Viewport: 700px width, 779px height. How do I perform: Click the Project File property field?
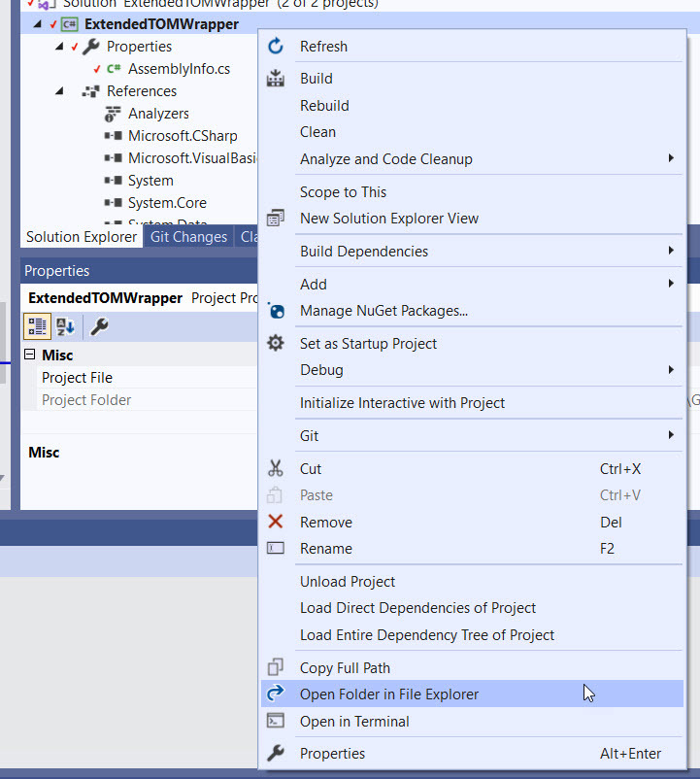[146, 378]
